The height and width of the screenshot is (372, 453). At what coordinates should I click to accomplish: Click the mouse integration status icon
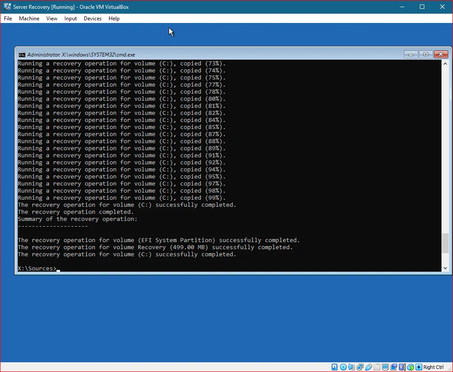tap(410, 367)
